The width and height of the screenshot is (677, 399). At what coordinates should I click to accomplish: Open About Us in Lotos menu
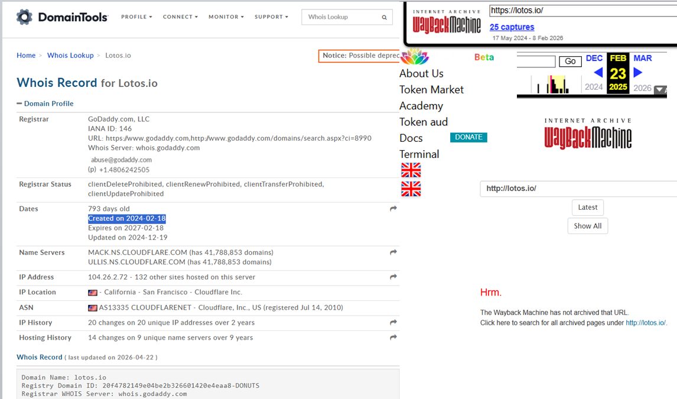click(421, 73)
